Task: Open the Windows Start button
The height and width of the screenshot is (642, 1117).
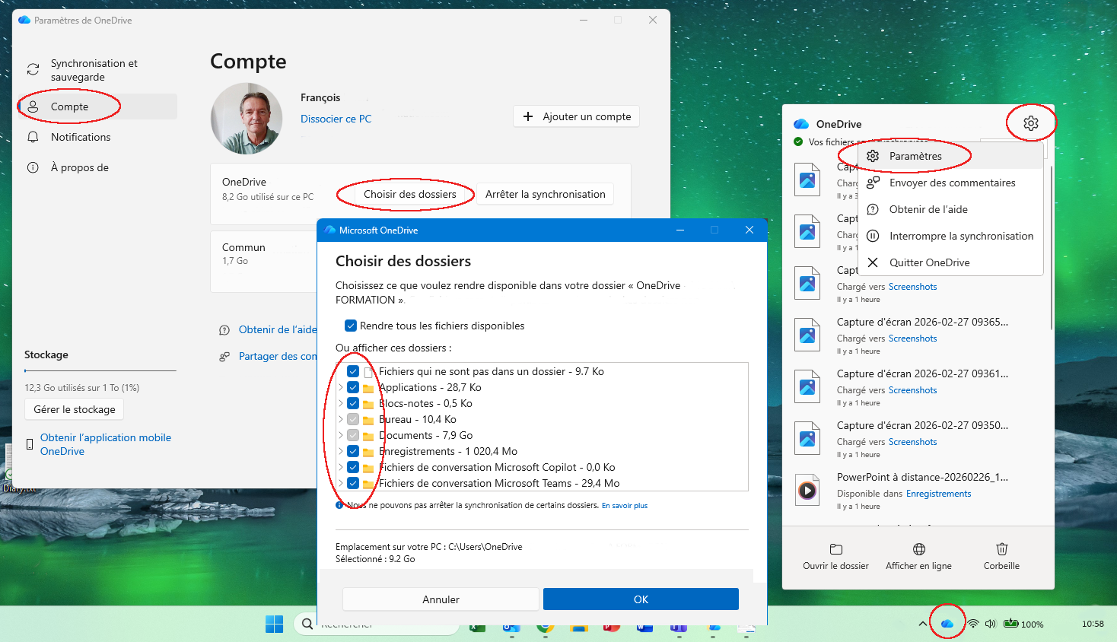Action: pyautogui.click(x=274, y=624)
